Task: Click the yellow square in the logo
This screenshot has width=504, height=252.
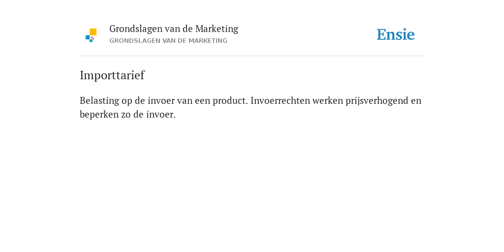Action: (x=93, y=32)
